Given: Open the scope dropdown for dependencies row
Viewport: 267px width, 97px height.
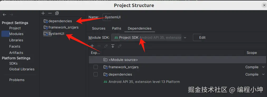Looking at the screenshot, I should coord(264,74).
